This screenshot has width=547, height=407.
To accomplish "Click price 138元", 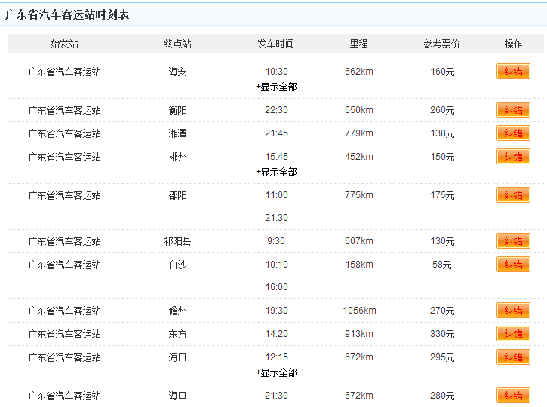I will (442, 134).
